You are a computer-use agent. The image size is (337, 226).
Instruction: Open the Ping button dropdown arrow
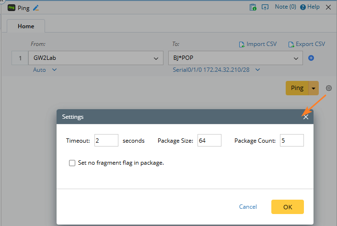coord(314,88)
